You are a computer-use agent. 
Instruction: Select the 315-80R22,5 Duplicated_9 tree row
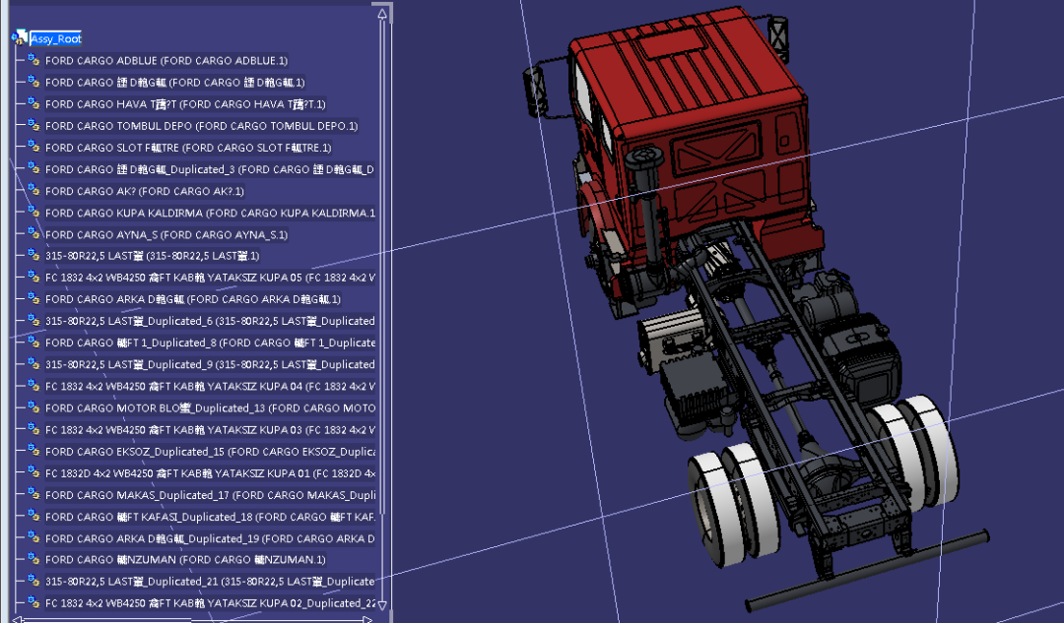coord(211,364)
